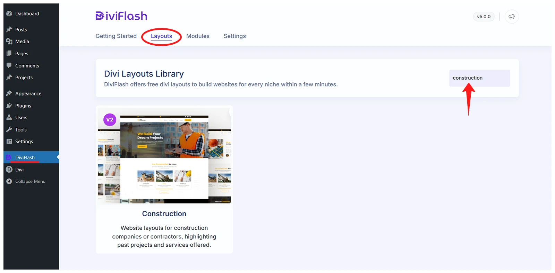Viewport: 555px width, 273px height.
Task: Click the Comments speech bubble icon
Action: (9, 65)
